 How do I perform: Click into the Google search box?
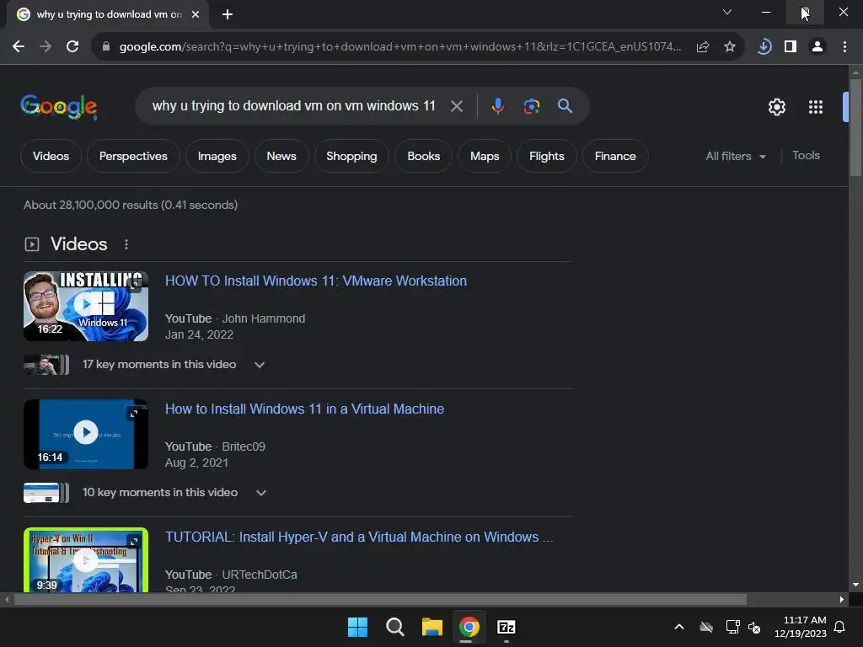[x=293, y=105]
